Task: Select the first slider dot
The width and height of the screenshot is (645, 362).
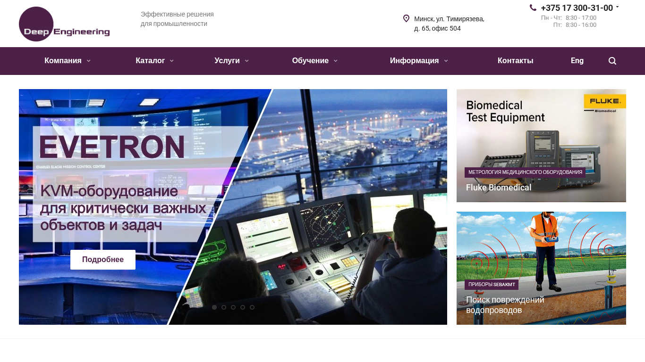Action: [x=214, y=307]
